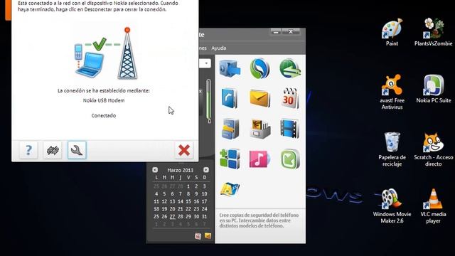This screenshot has height=256, width=455.
Task: Open the Backup tool in Nokia PC Suite
Action: pyautogui.click(x=230, y=68)
